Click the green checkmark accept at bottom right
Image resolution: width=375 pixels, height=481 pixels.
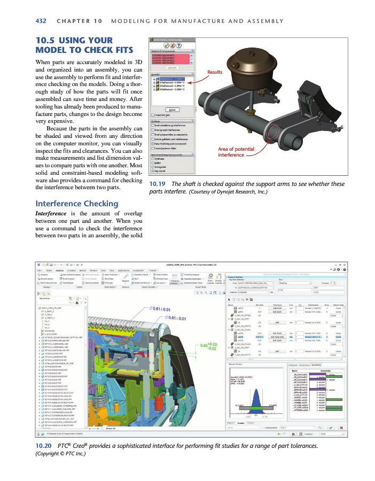tap(332, 428)
